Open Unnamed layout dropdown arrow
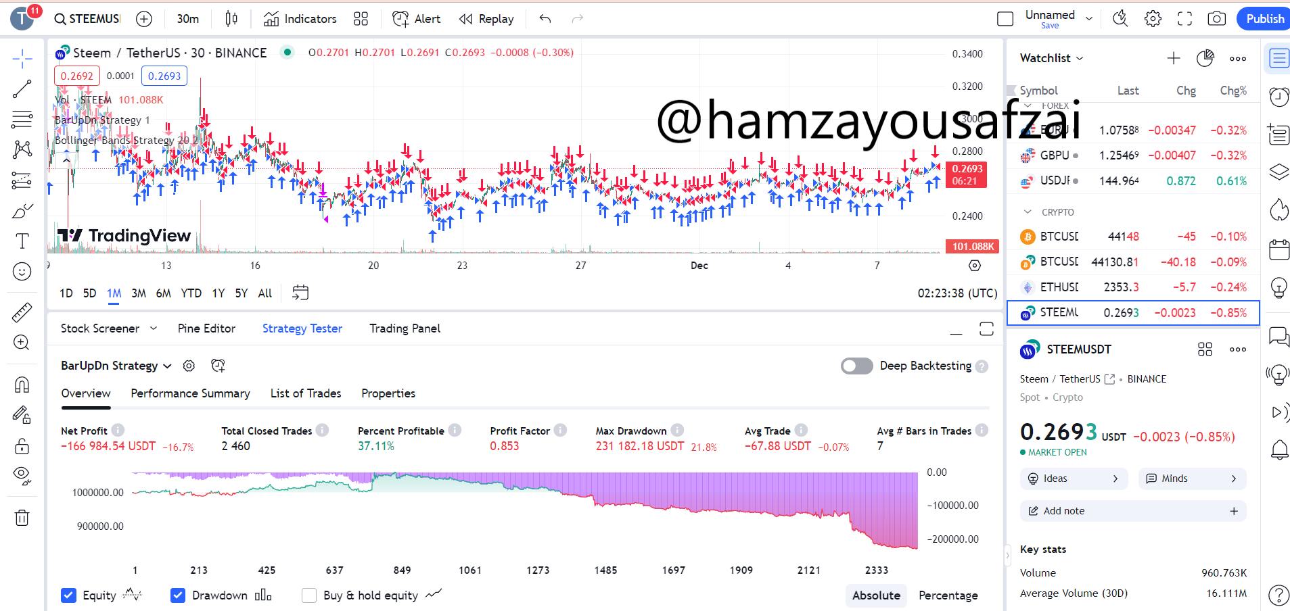Image resolution: width=1290 pixels, height=611 pixels. 1089,19
